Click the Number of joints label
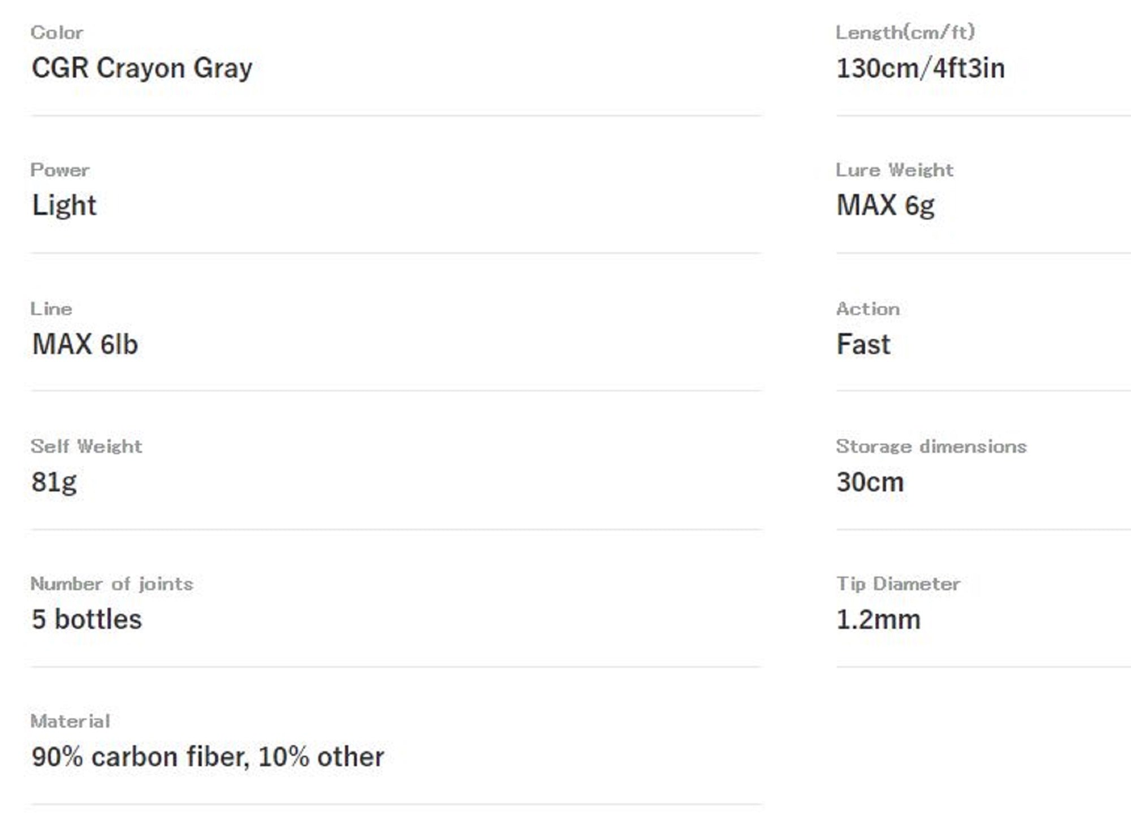The height and width of the screenshot is (826, 1131). coord(112,583)
